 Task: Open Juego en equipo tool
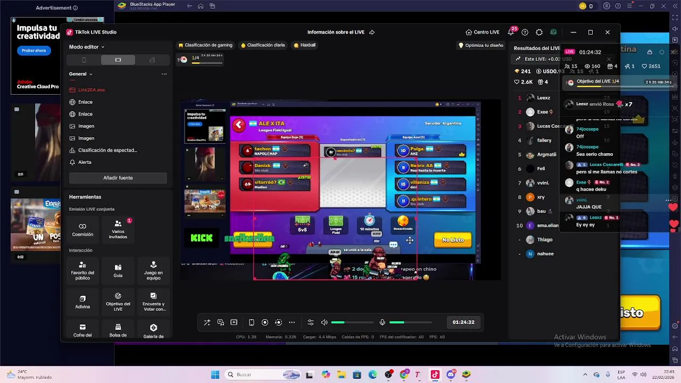(153, 270)
